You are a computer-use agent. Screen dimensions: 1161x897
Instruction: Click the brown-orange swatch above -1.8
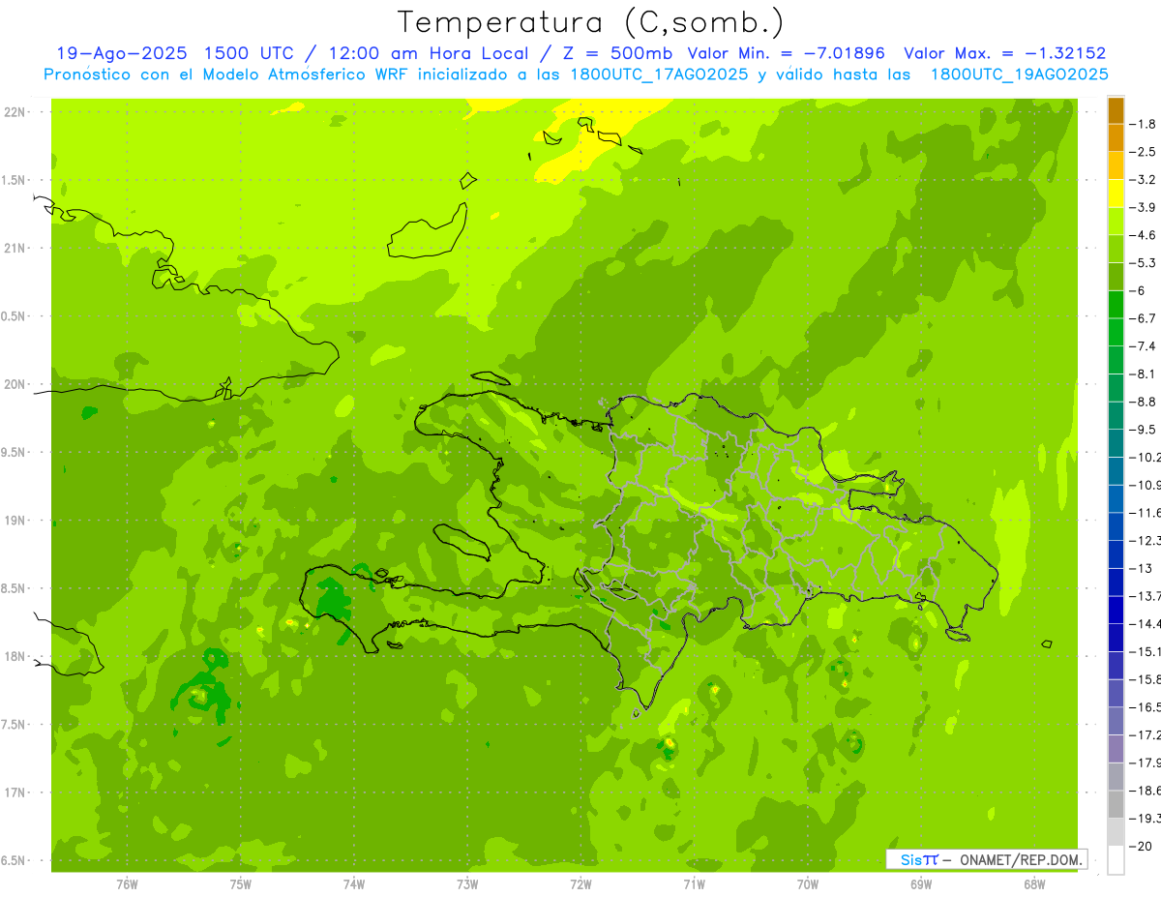pyautogui.click(x=1116, y=110)
